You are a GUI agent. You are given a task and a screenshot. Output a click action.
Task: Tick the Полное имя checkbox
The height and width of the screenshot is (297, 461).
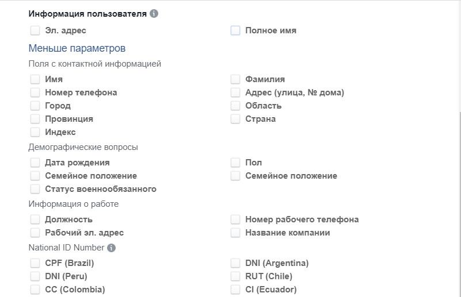[235, 30]
